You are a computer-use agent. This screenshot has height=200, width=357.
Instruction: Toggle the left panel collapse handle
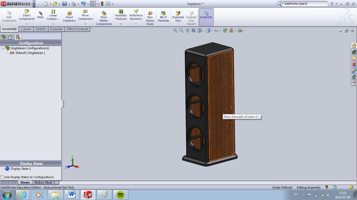63,104
